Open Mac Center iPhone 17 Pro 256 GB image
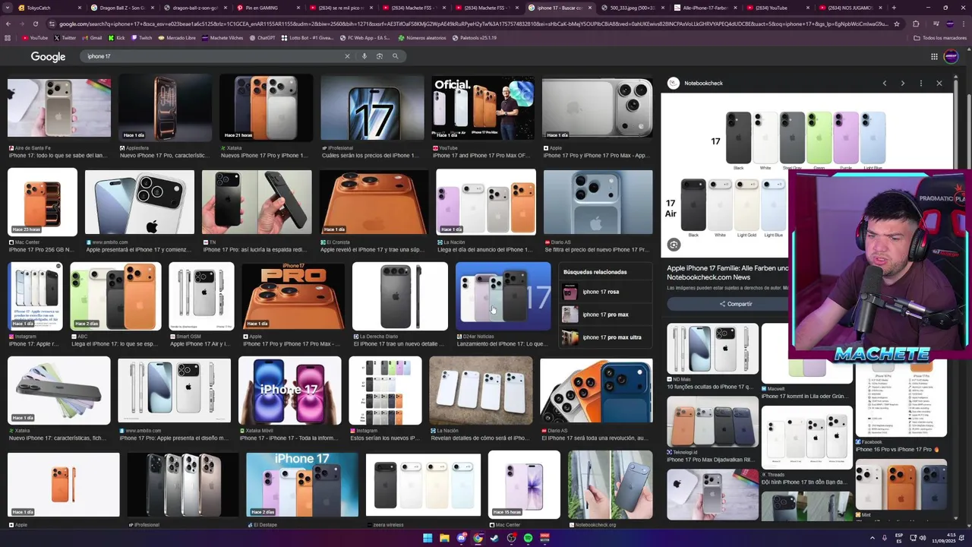Image resolution: width=972 pixels, height=547 pixels. 43,202
